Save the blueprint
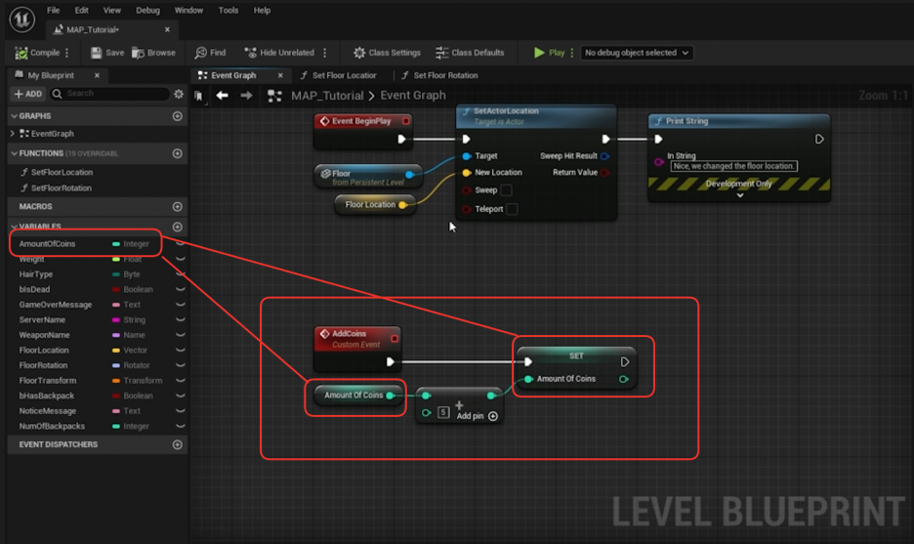Viewport: 914px width, 544px height. [107, 53]
